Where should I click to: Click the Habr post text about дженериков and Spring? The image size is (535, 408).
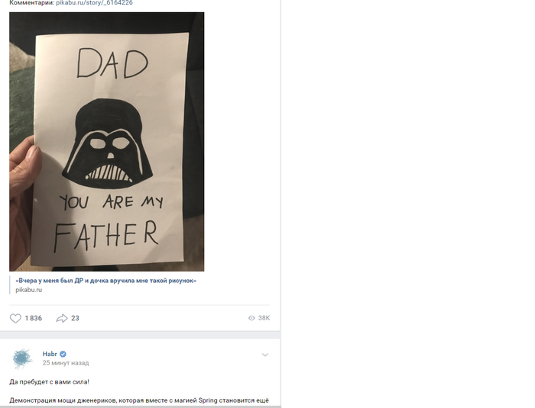pos(139,400)
